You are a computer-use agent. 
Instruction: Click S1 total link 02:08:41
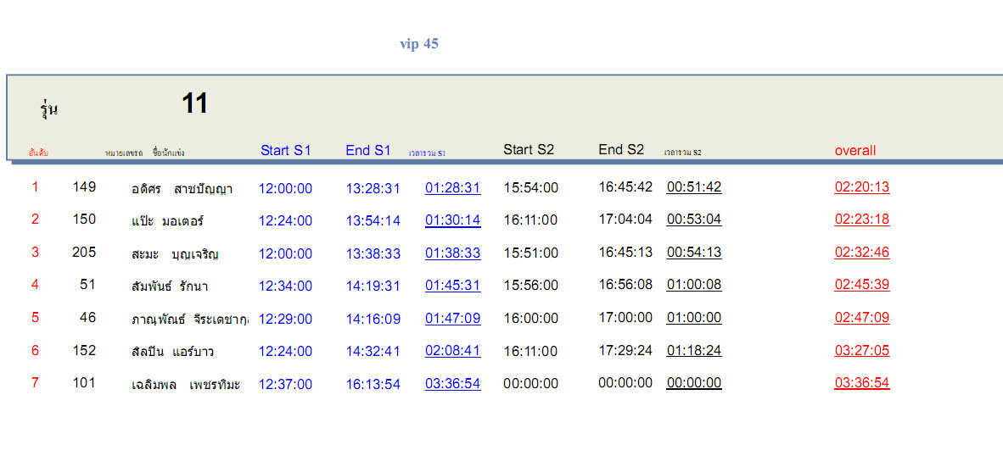click(452, 352)
